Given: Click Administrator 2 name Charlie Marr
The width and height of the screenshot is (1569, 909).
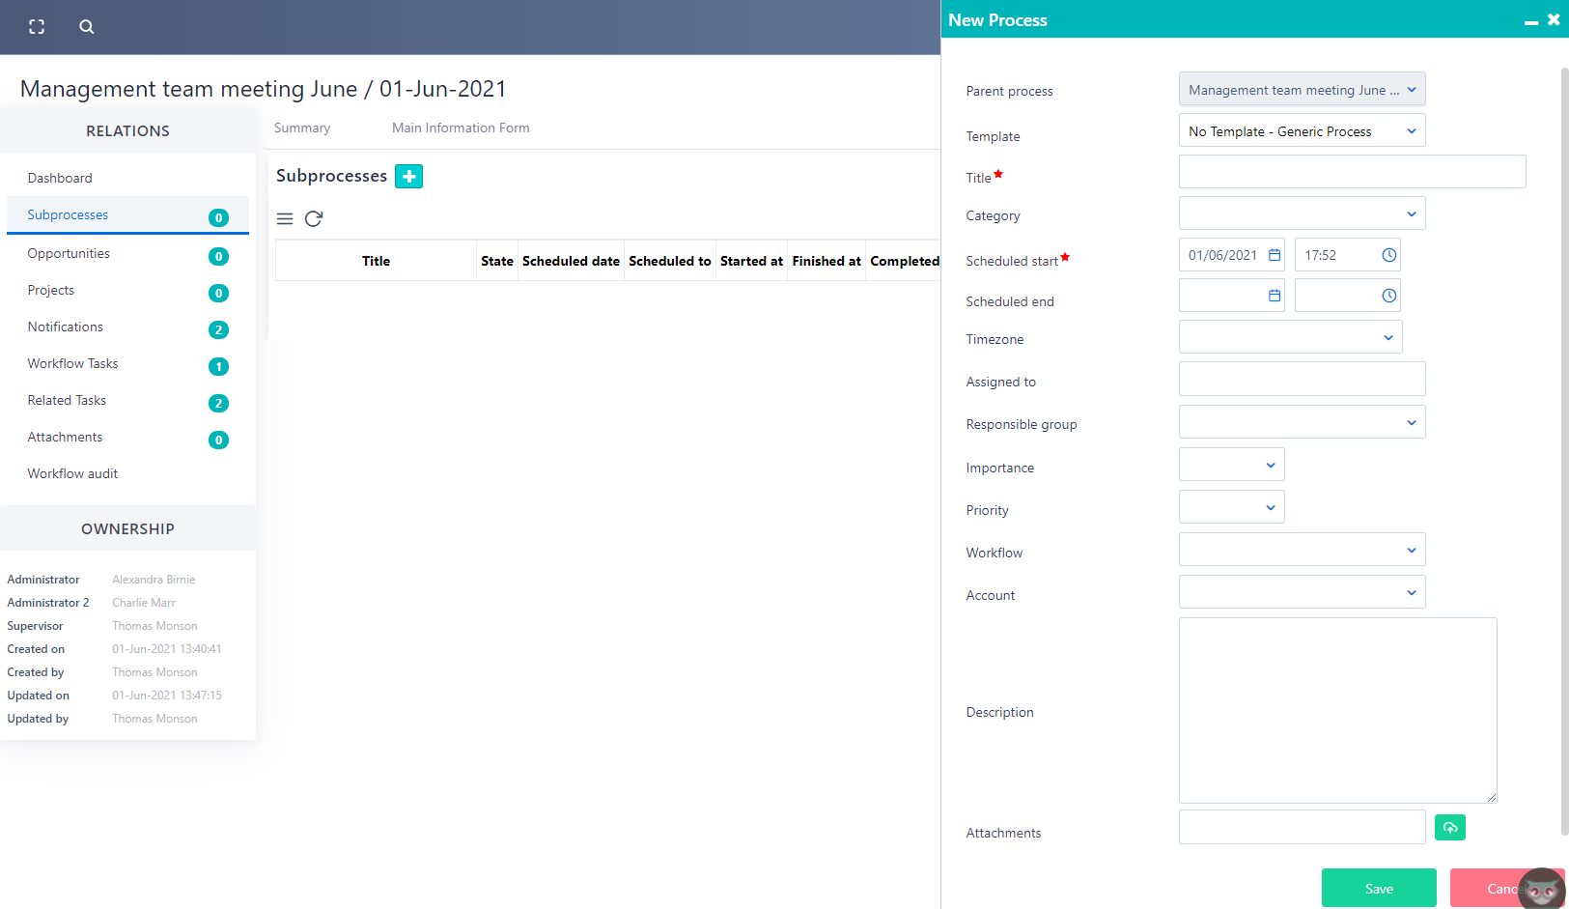Looking at the screenshot, I should 144,603.
